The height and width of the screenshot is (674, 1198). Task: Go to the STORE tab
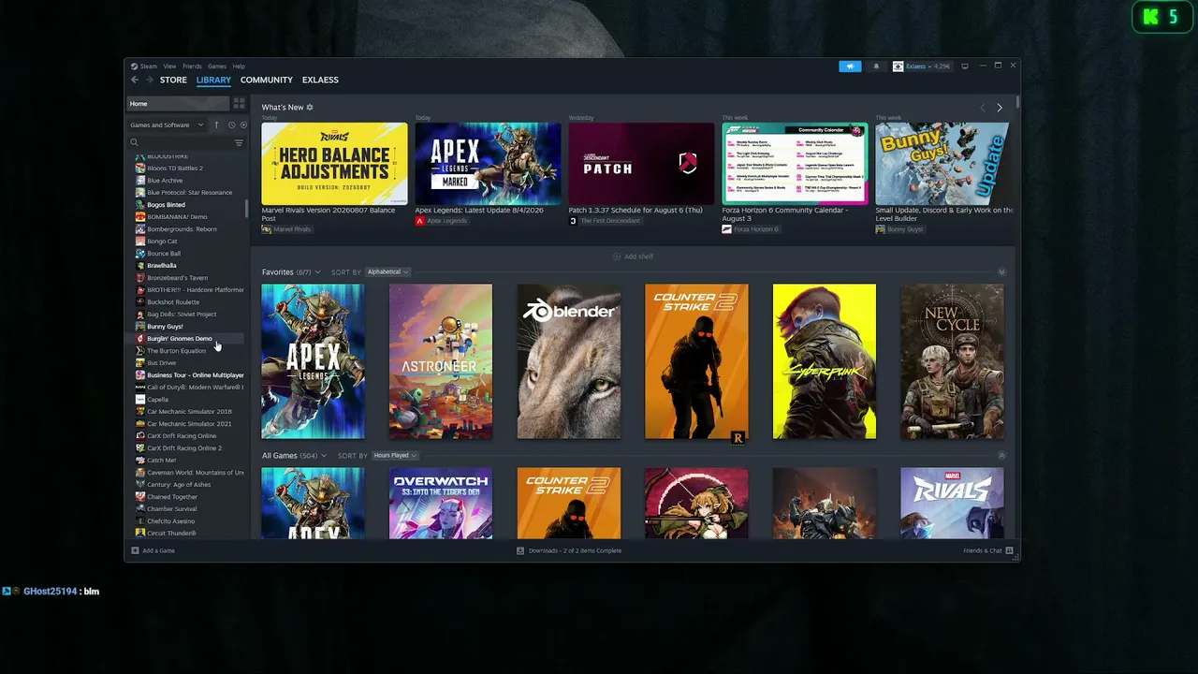pyautogui.click(x=173, y=80)
